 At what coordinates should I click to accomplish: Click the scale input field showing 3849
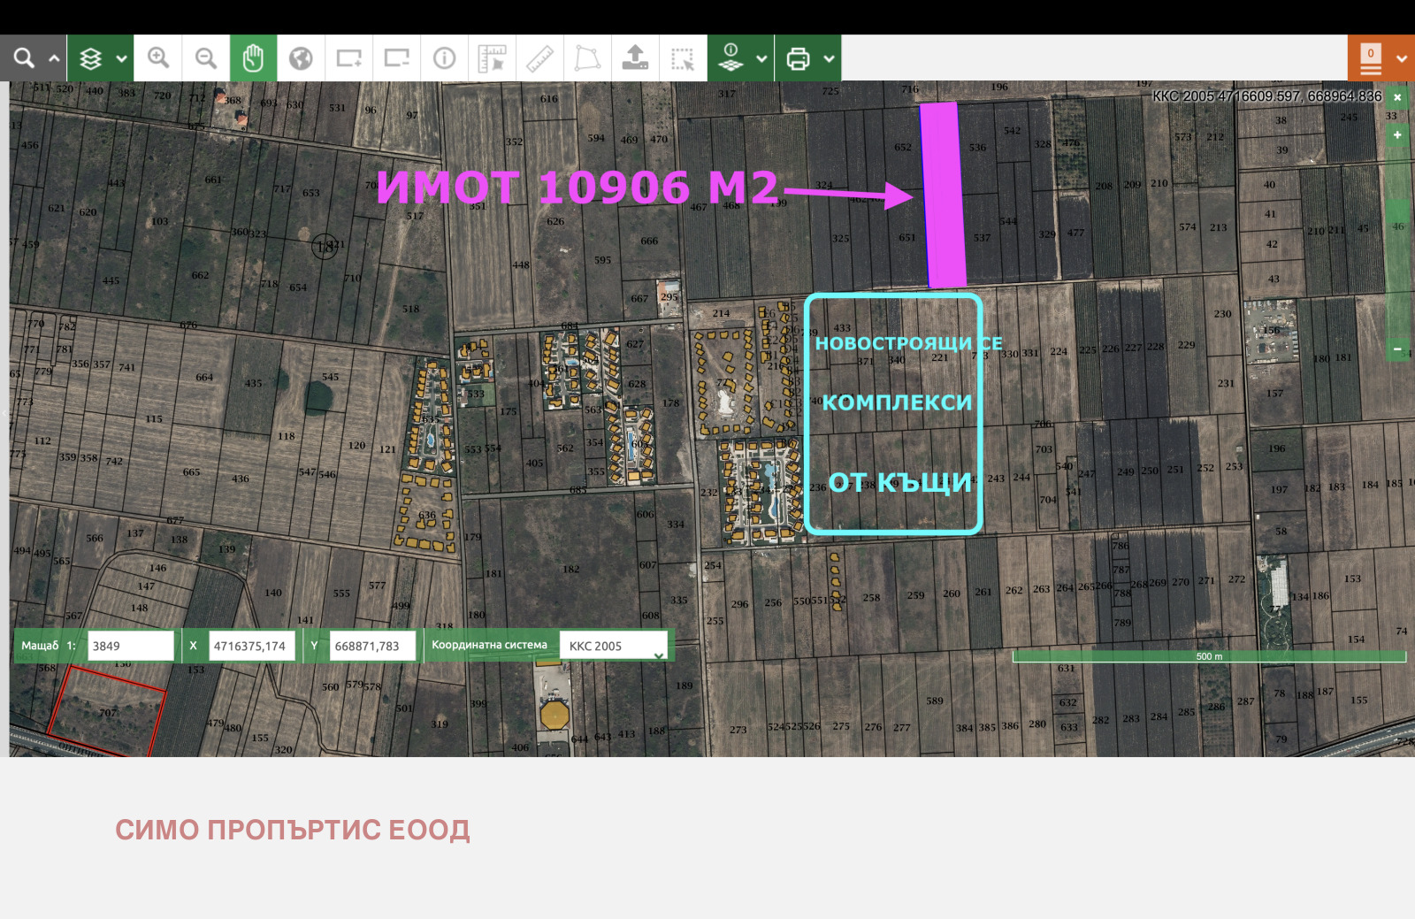coord(131,646)
